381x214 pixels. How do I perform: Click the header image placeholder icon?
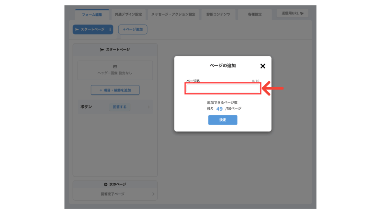coord(115,67)
